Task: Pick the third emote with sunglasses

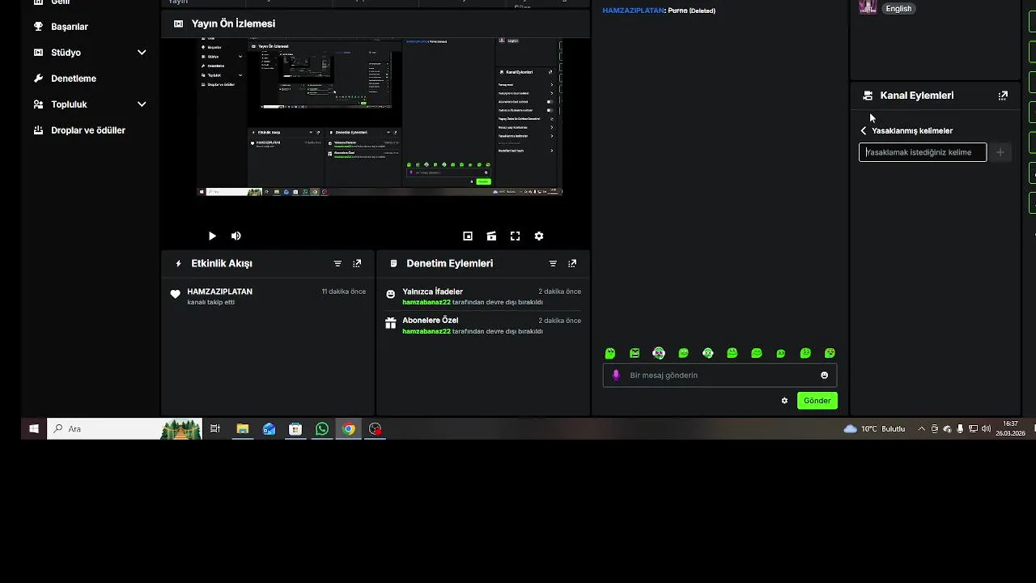Action: tap(659, 353)
